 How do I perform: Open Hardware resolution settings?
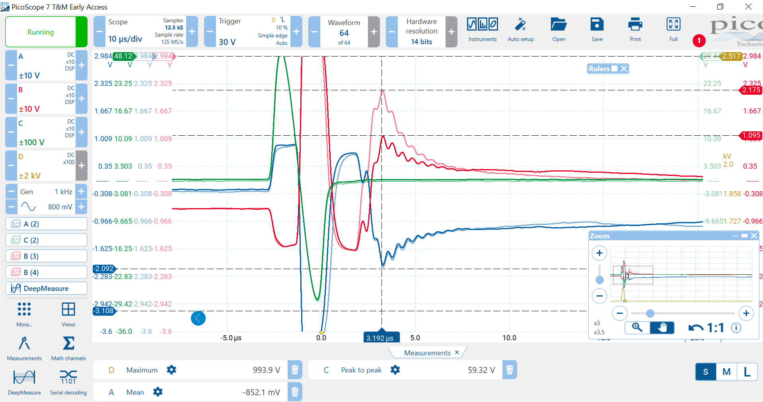pos(422,31)
